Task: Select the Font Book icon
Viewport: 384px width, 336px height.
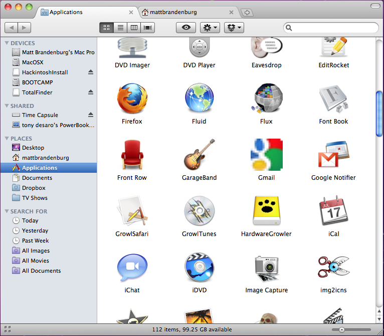Action: 333,98
